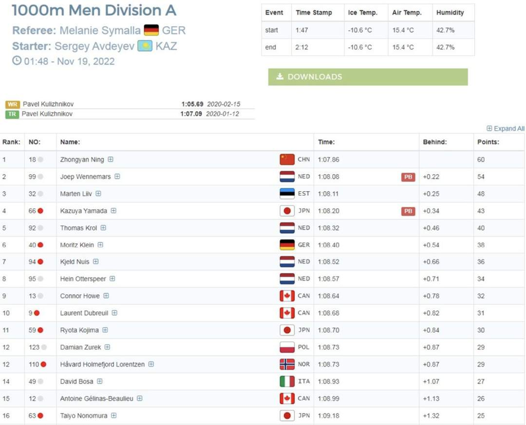Click the Estonia flag next to Marten Liiv

287,193
